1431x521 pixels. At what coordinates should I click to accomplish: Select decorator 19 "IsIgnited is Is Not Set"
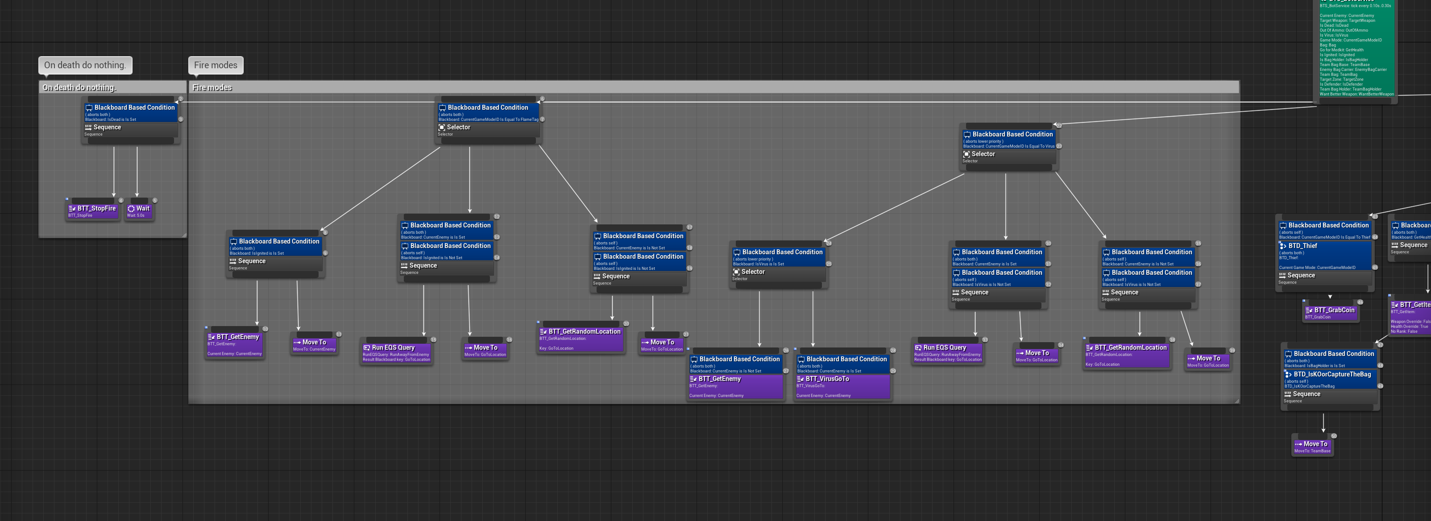639,261
